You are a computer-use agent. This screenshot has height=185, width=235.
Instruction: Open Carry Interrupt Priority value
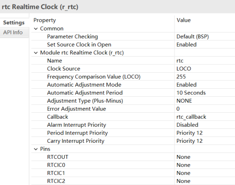click(205, 141)
